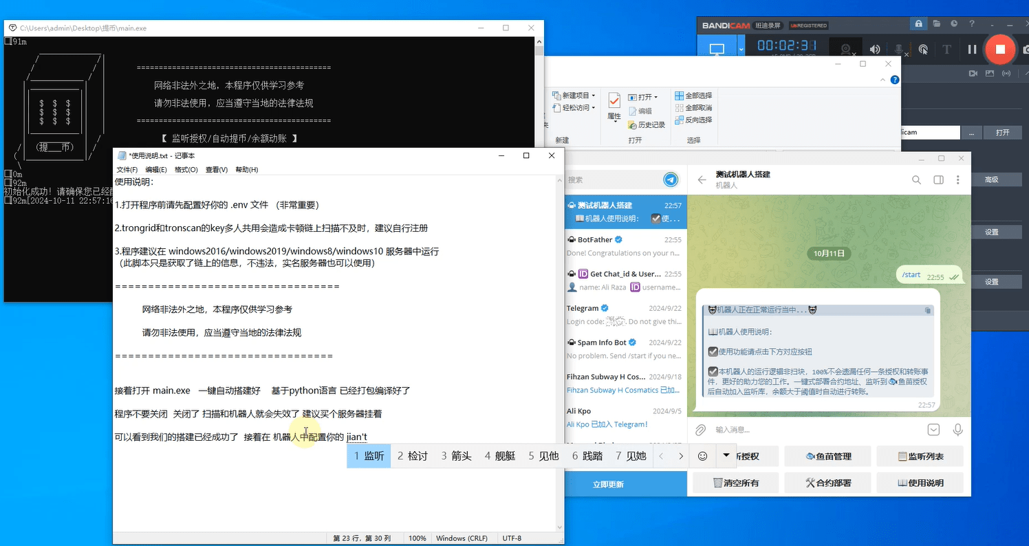Go to previous IME candidate page

point(661,455)
